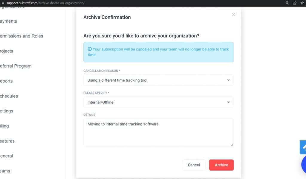
Task: Open the zoom magnifier icon in browser toolbar
Action: (x=287, y=3)
